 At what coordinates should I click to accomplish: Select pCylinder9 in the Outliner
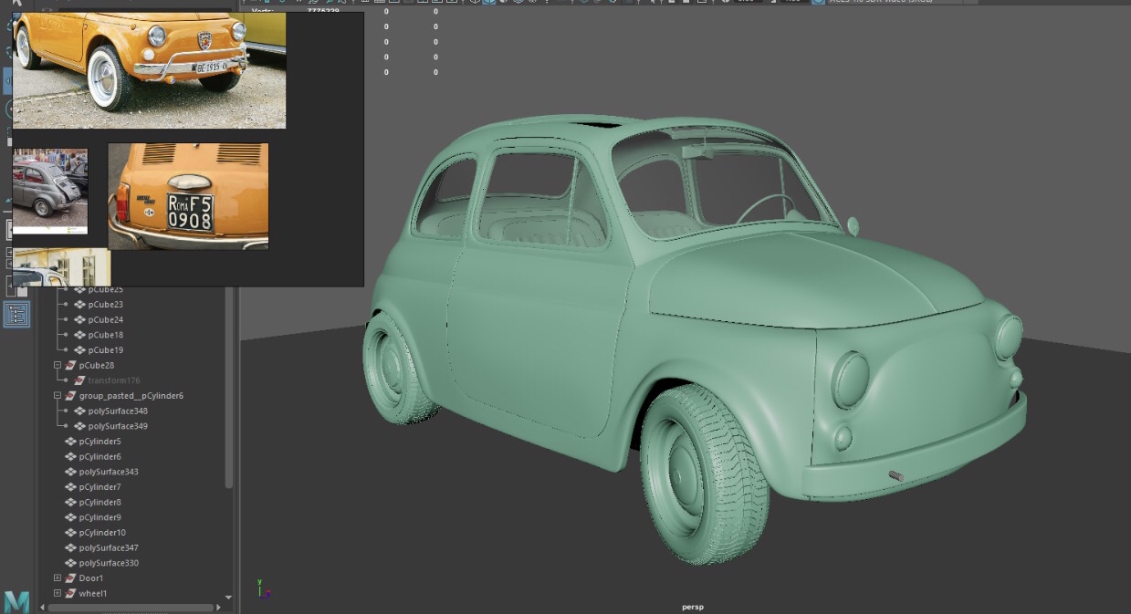click(99, 517)
